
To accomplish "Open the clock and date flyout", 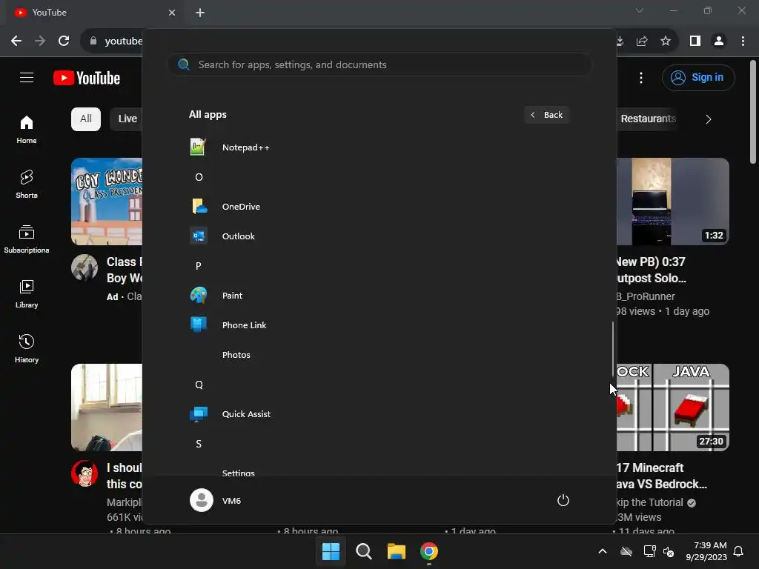I will pyautogui.click(x=706, y=551).
